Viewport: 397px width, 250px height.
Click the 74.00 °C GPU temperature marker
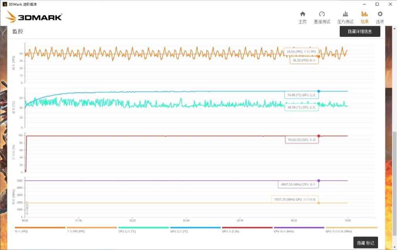(x=319, y=91)
